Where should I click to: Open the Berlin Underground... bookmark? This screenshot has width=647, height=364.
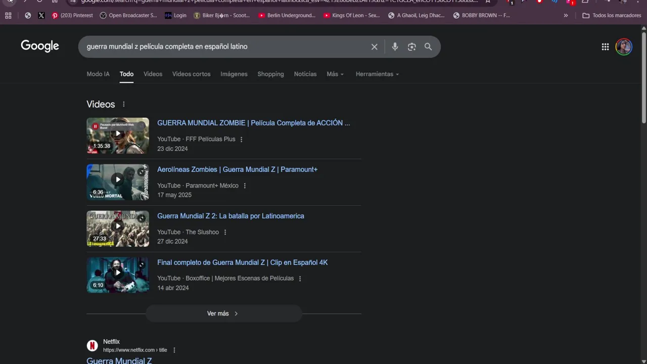click(x=287, y=16)
